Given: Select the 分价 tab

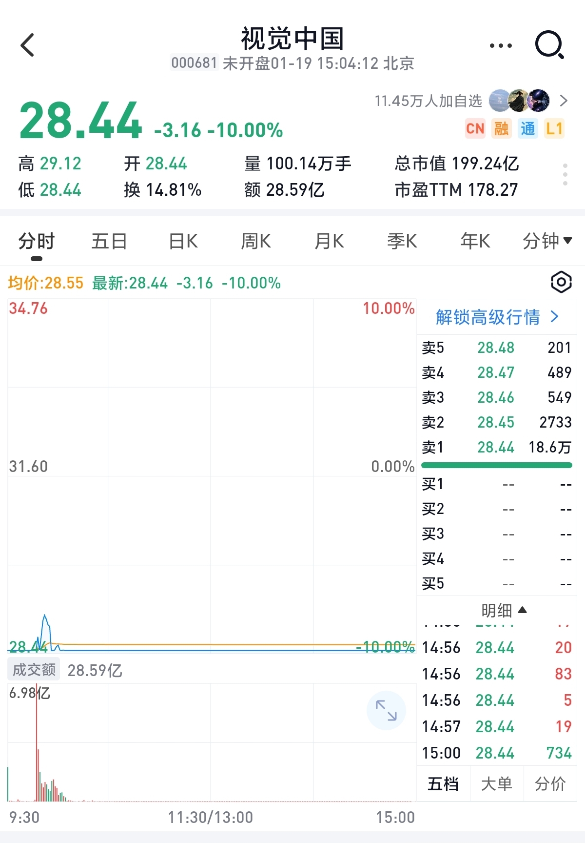Looking at the screenshot, I should tap(550, 784).
